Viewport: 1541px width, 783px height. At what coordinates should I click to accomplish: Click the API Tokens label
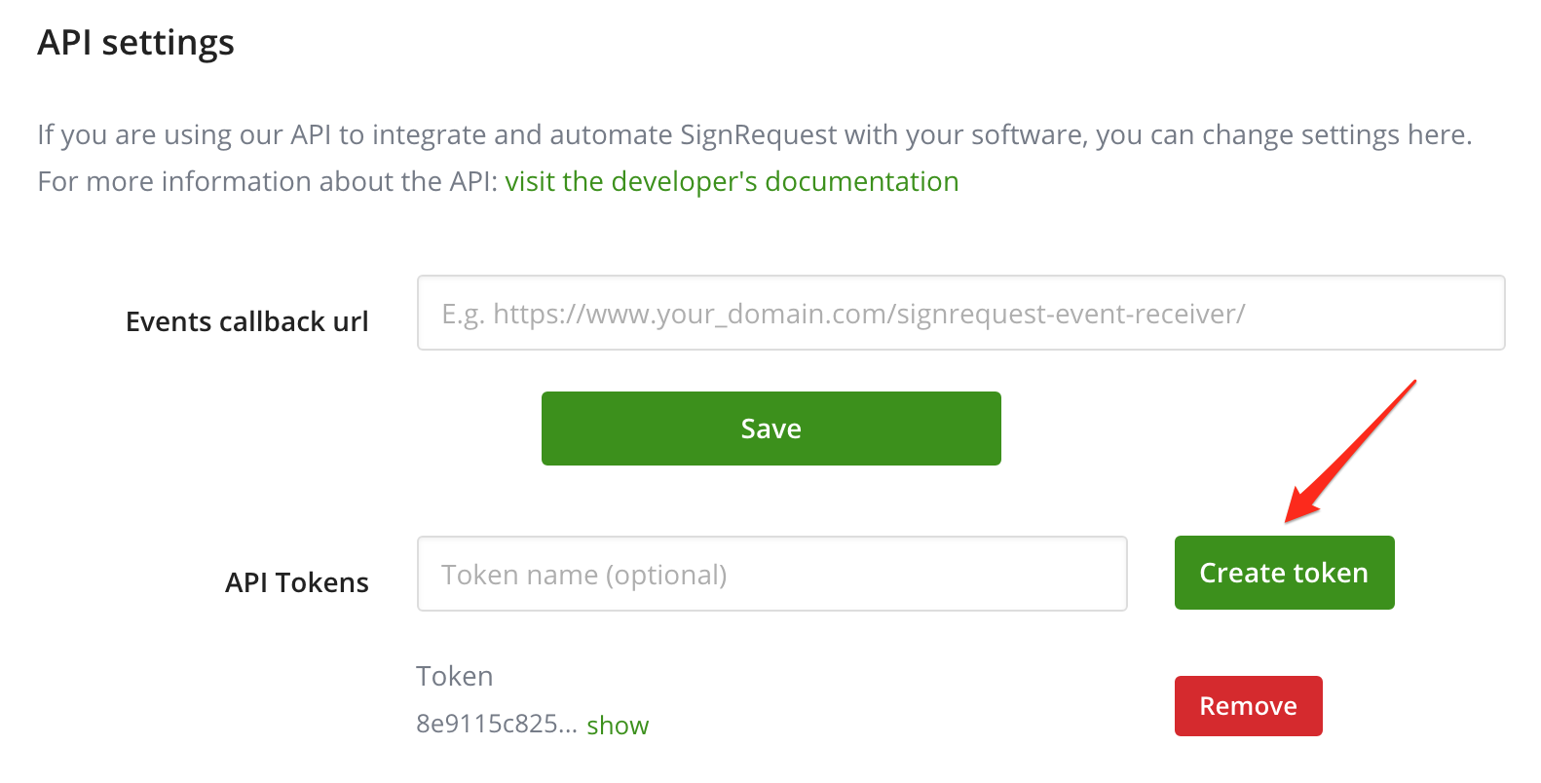pos(297,582)
